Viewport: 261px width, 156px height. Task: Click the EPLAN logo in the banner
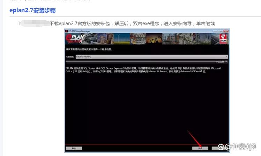coord(75,39)
